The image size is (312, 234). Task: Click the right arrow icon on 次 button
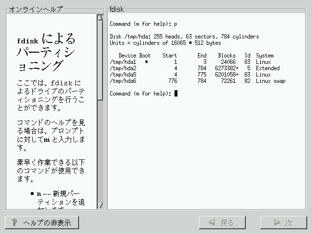click(x=277, y=223)
